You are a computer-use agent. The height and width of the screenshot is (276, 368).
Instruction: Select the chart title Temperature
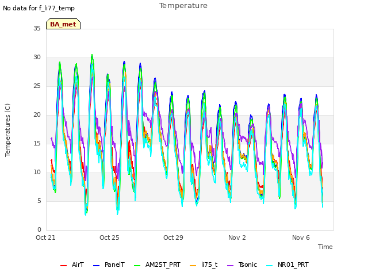183,6
